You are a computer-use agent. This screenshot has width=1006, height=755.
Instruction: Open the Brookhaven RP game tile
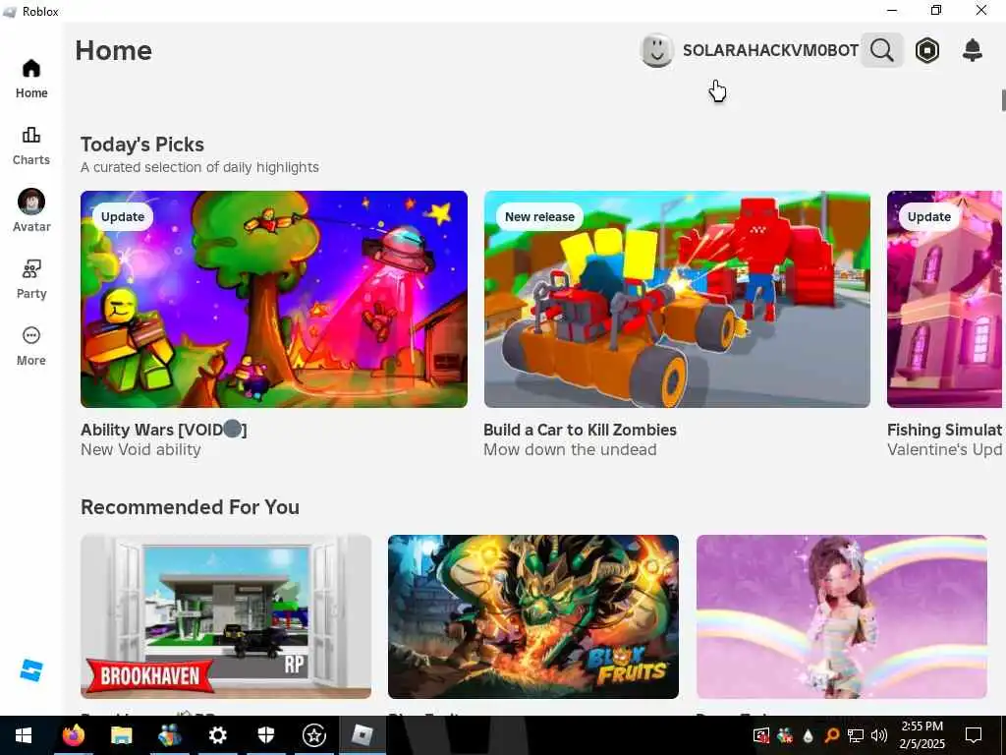coord(226,616)
